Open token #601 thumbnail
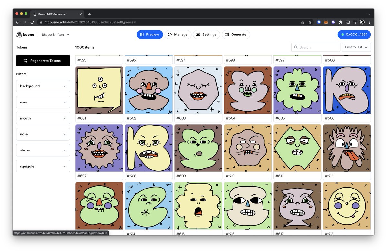This screenshot has width=387, height=252. tap(99, 90)
